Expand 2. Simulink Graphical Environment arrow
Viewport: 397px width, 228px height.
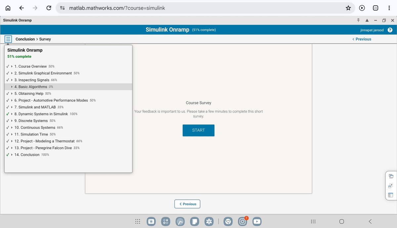(12, 73)
